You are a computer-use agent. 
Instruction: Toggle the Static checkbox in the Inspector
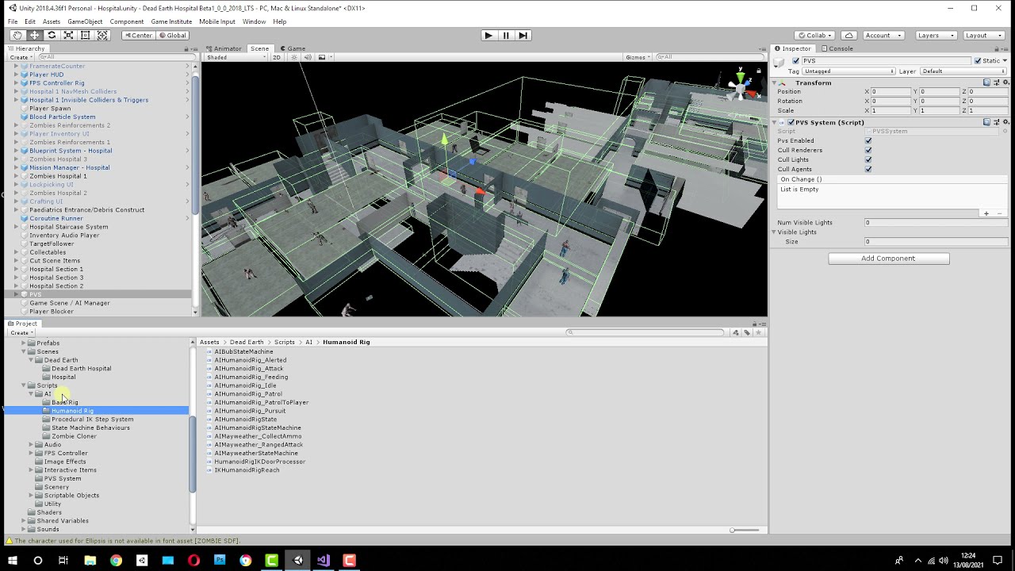tap(978, 61)
